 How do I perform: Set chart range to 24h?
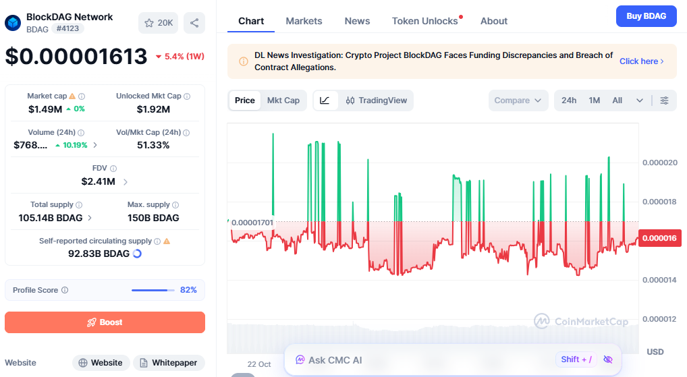(569, 100)
